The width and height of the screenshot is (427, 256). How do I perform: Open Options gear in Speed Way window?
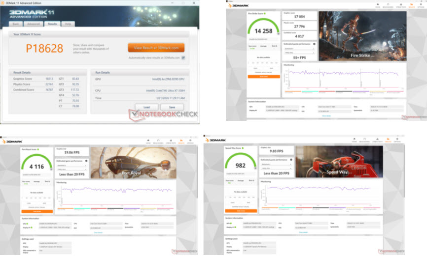coord(397,140)
